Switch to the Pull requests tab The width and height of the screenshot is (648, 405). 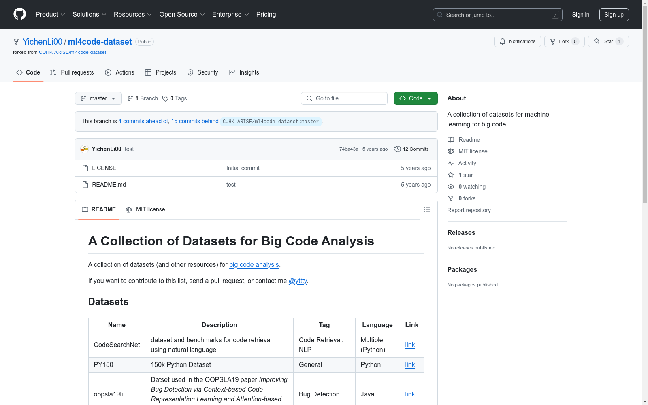coord(72,72)
